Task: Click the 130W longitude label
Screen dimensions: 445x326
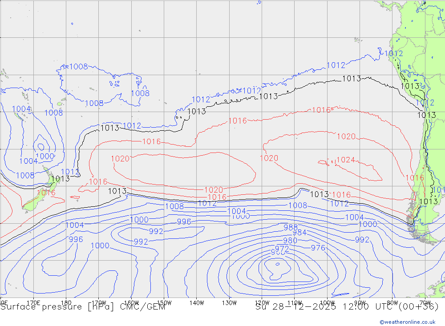Action: [x=229, y=303]
